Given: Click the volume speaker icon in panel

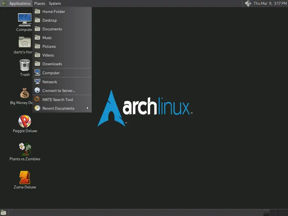Looking at the screenshot, I should click(x=248, y=3).
